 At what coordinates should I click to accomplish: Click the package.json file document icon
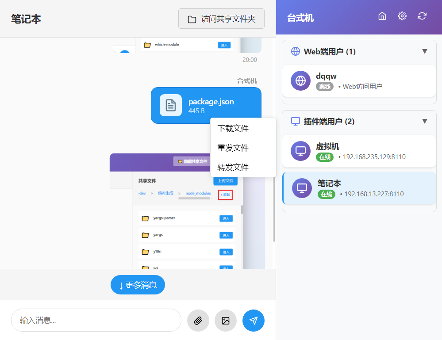click(x=171, y=105)
